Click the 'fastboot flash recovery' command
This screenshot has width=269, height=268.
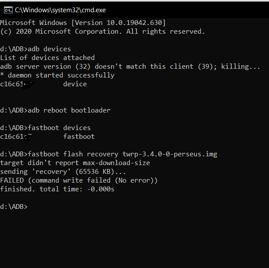[73, 154]
